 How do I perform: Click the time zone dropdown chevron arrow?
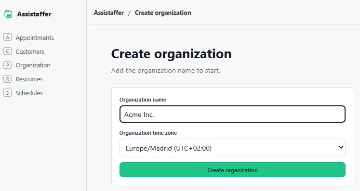coord(341,147)
